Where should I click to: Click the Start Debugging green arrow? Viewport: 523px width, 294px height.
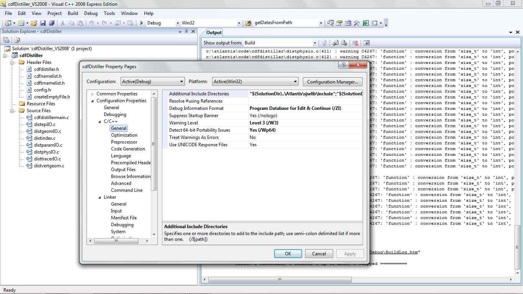[x=142, y=23]
